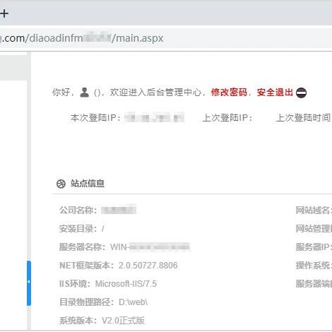The image size is (332, 332).
Task: Select the text 本次登陆IP
Action: 95,117
